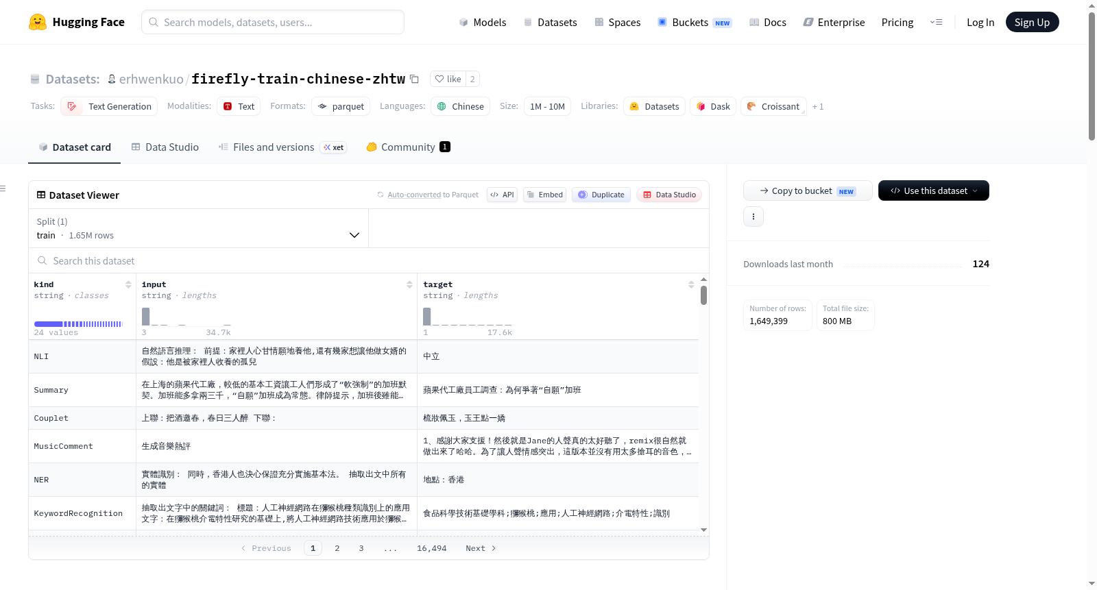Viewport: 1097px width, 590px height.
Task: Click the Text Generation task tag
Action: coord(109,106)
